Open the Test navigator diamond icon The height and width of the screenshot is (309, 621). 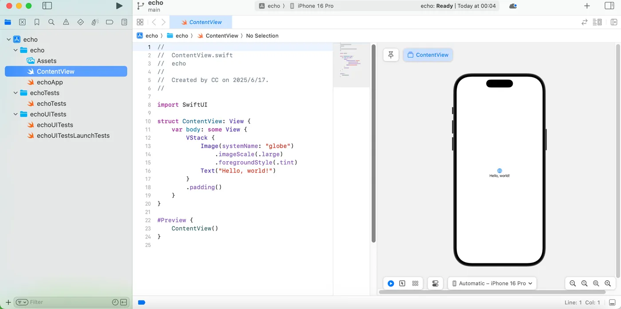[80, 22]
